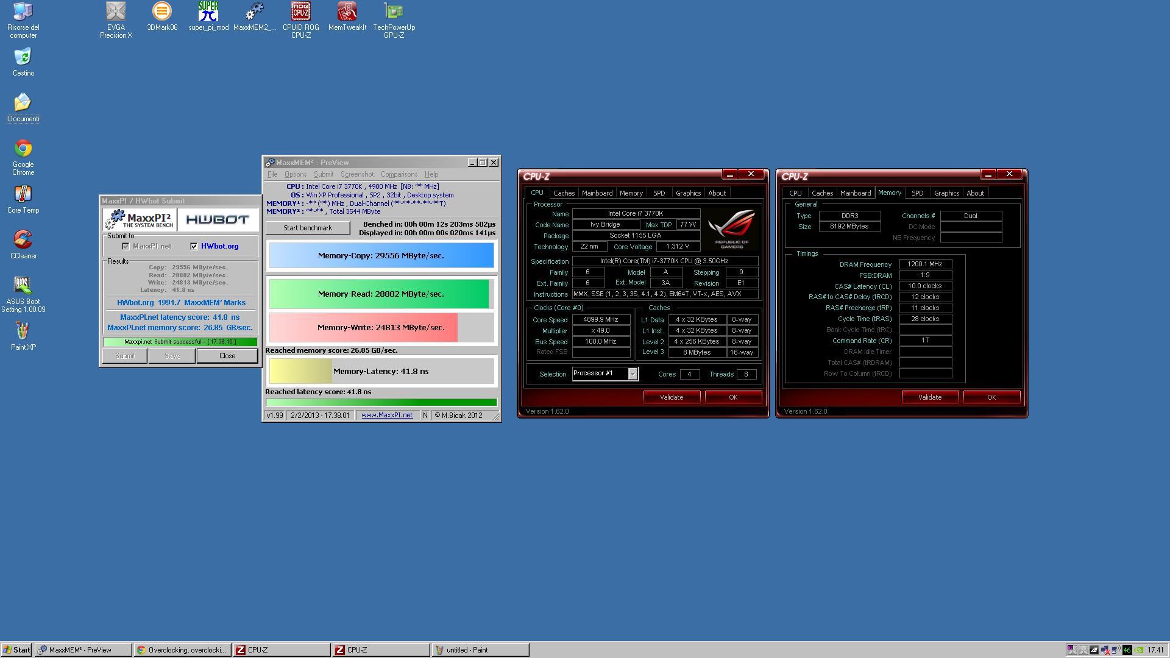Launch TechPowerUp GPU-Z desktop icon
The height and width of the screenshot is (658, 1170).
click(x=394, y=20)
